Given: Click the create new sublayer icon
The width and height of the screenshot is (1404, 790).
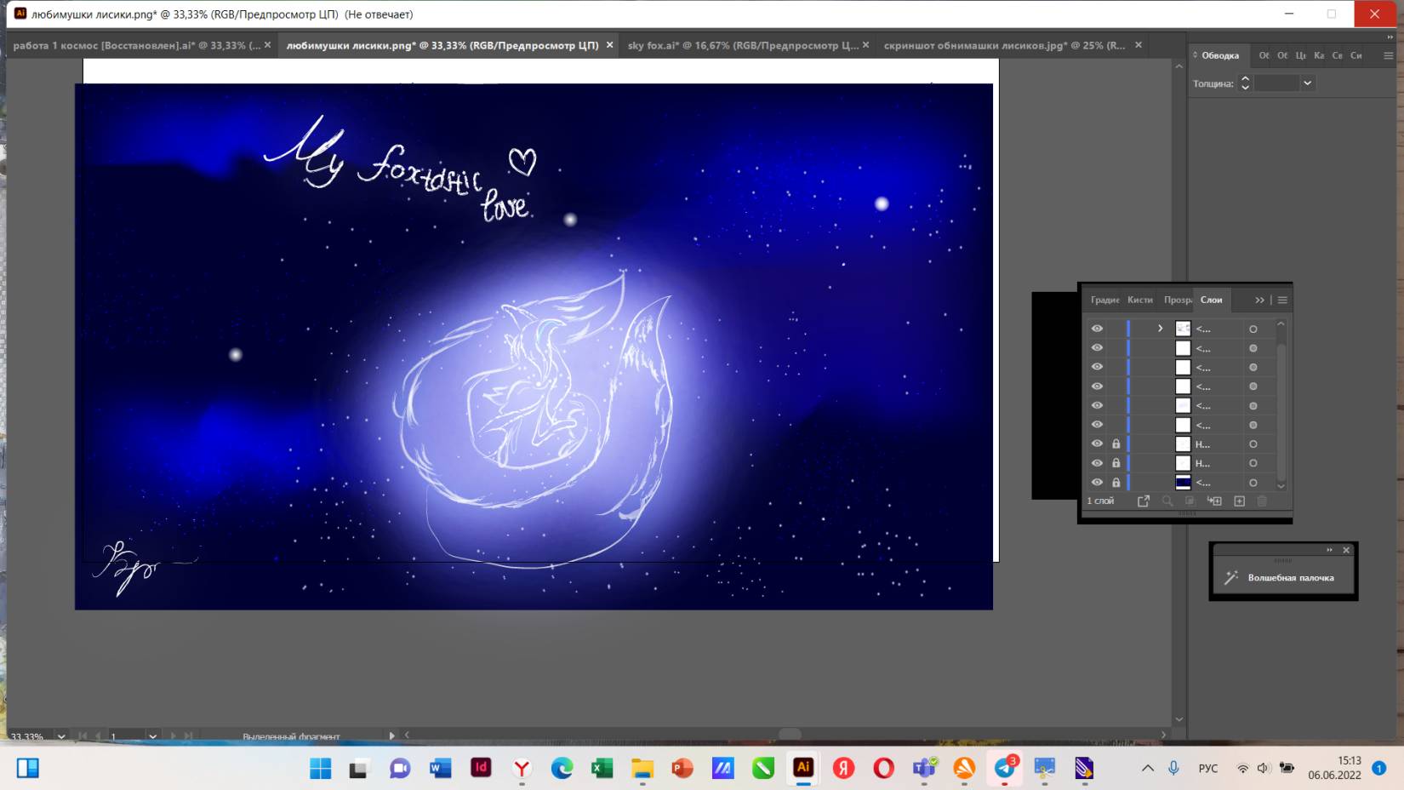Looking at the screenshot, I should click(x=1214, y=501).
